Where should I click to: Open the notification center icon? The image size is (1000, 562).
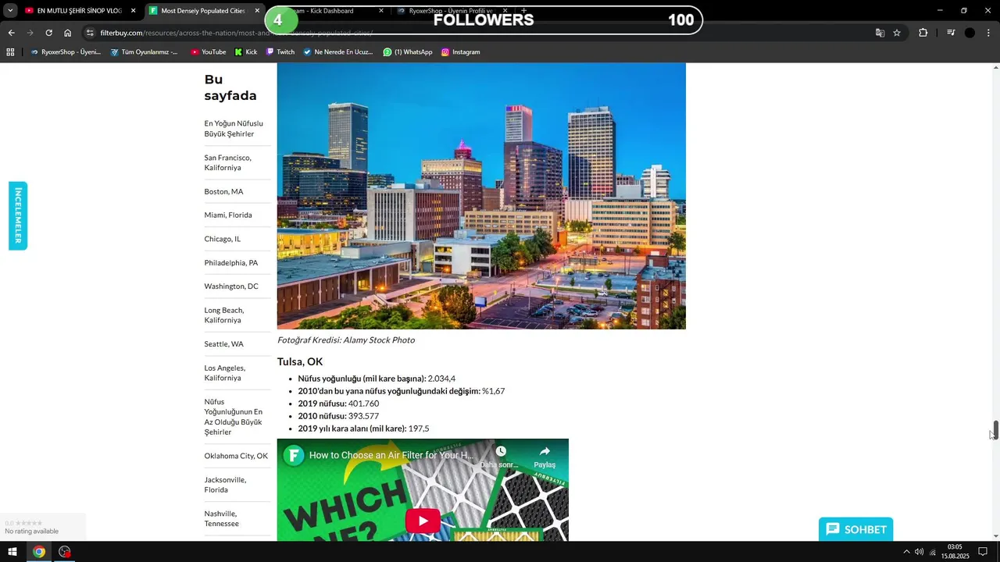(x=983, y=552)
